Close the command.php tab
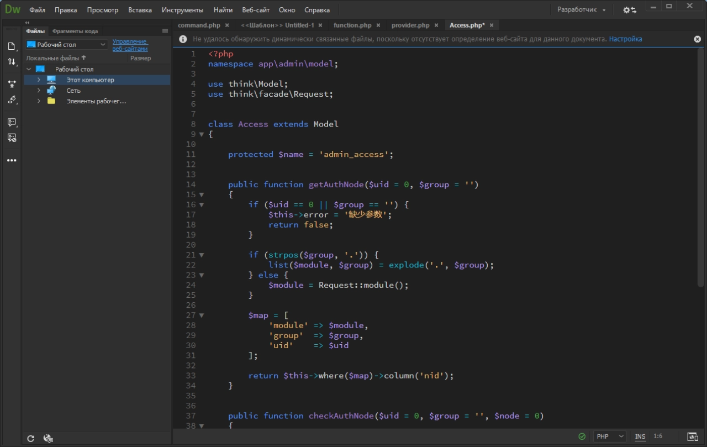The image size is (707, 447). [227, 25]
